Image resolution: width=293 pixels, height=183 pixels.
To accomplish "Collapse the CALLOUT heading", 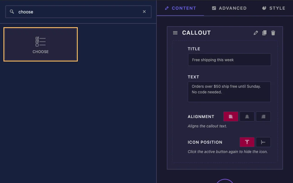I will tap(196, 33).
